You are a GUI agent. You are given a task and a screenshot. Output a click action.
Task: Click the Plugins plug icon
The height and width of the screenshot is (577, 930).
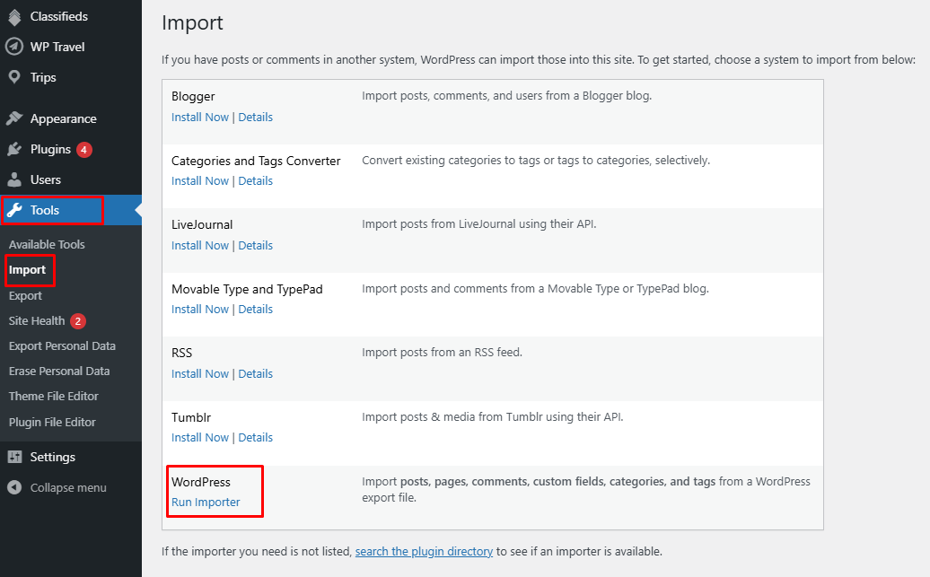(x=14, y=149)
